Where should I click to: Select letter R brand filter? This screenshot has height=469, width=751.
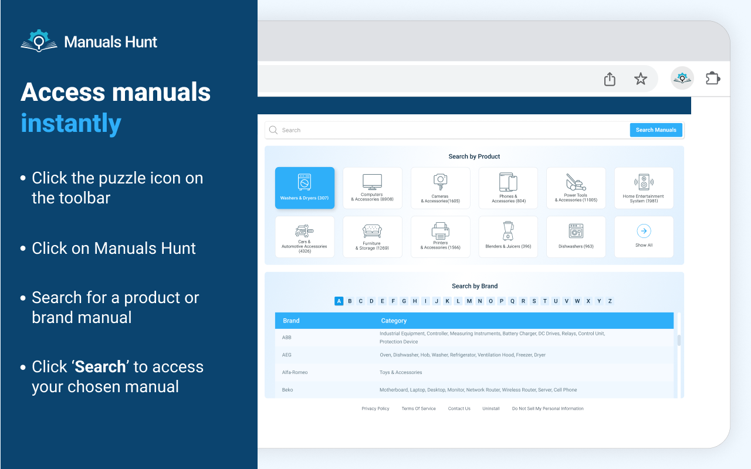[523, 301]
